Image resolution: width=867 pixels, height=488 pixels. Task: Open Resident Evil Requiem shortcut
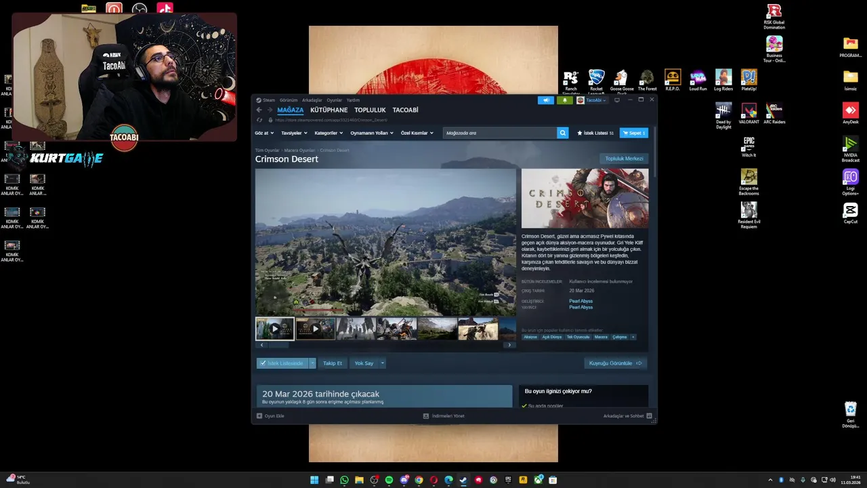(748, 215)
